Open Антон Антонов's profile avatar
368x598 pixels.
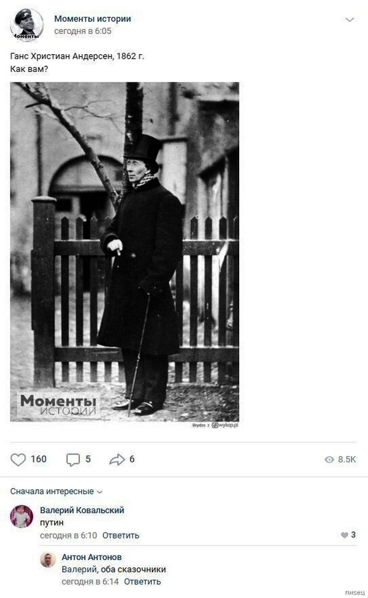click(48, 559)
